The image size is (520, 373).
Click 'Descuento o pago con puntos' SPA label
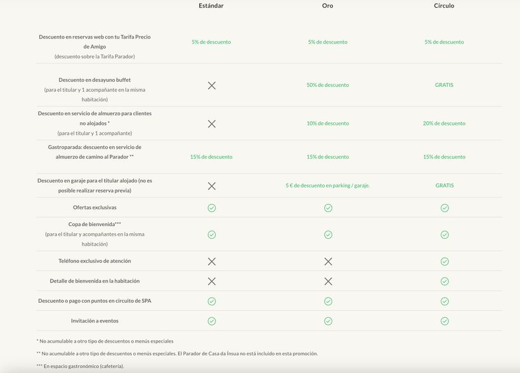click(94, 301)
